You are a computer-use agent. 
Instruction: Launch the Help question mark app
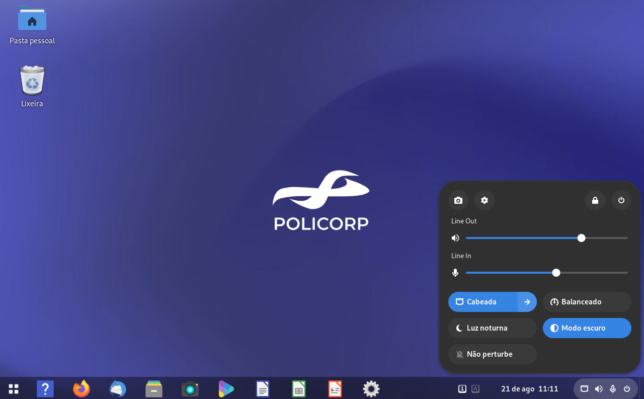[x=45, y=388]
